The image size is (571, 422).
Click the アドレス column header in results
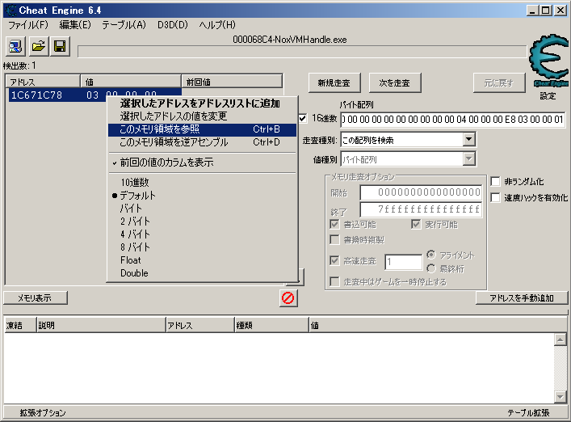[x=43, y=82]
